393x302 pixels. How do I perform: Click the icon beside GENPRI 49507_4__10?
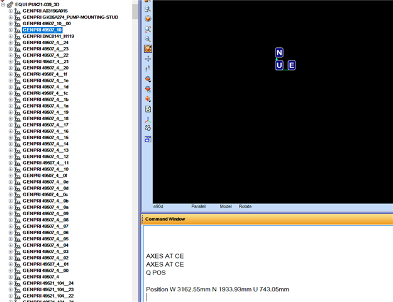18,169
